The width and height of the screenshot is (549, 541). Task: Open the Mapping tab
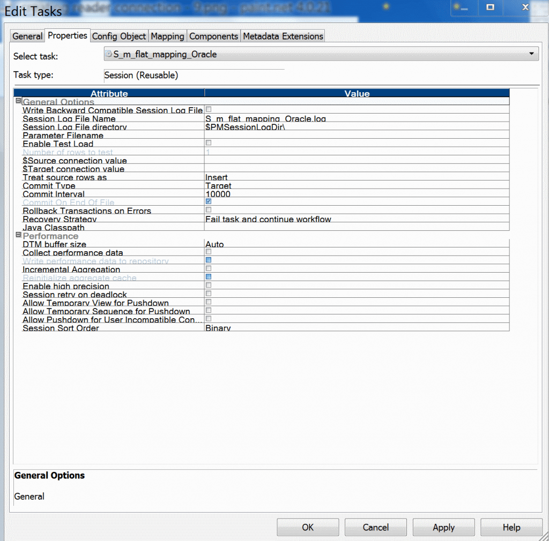167,36
